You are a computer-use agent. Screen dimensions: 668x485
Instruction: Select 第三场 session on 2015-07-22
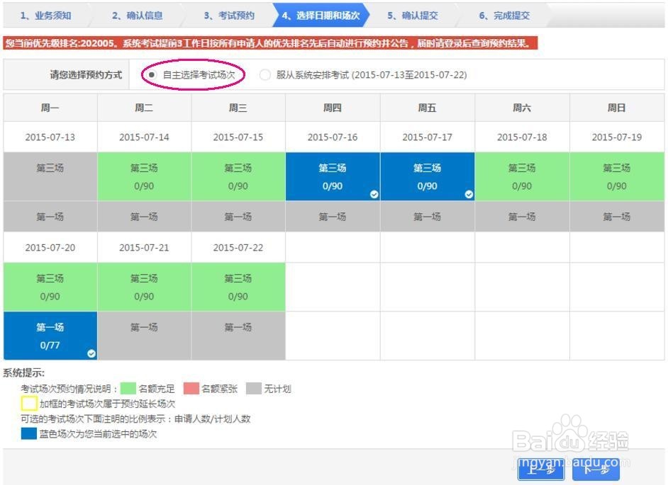[238, 287]
